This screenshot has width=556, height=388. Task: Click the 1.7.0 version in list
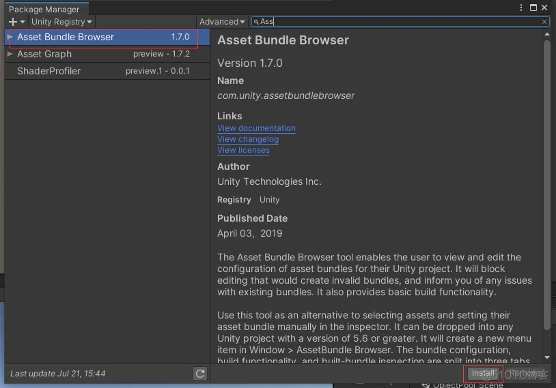click(x=180, y=37)
